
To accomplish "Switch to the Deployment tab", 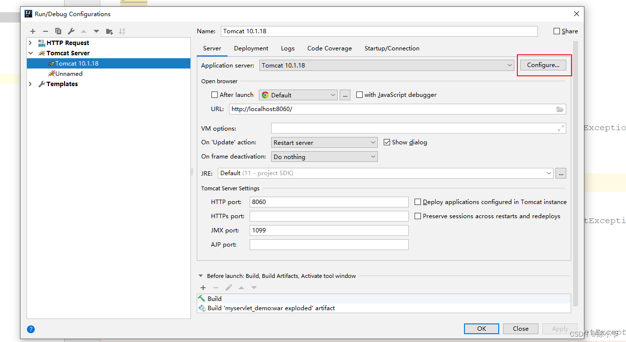I will (251, 48).
